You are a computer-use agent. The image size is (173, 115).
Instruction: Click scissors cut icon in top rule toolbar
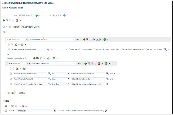click(17, 20)
